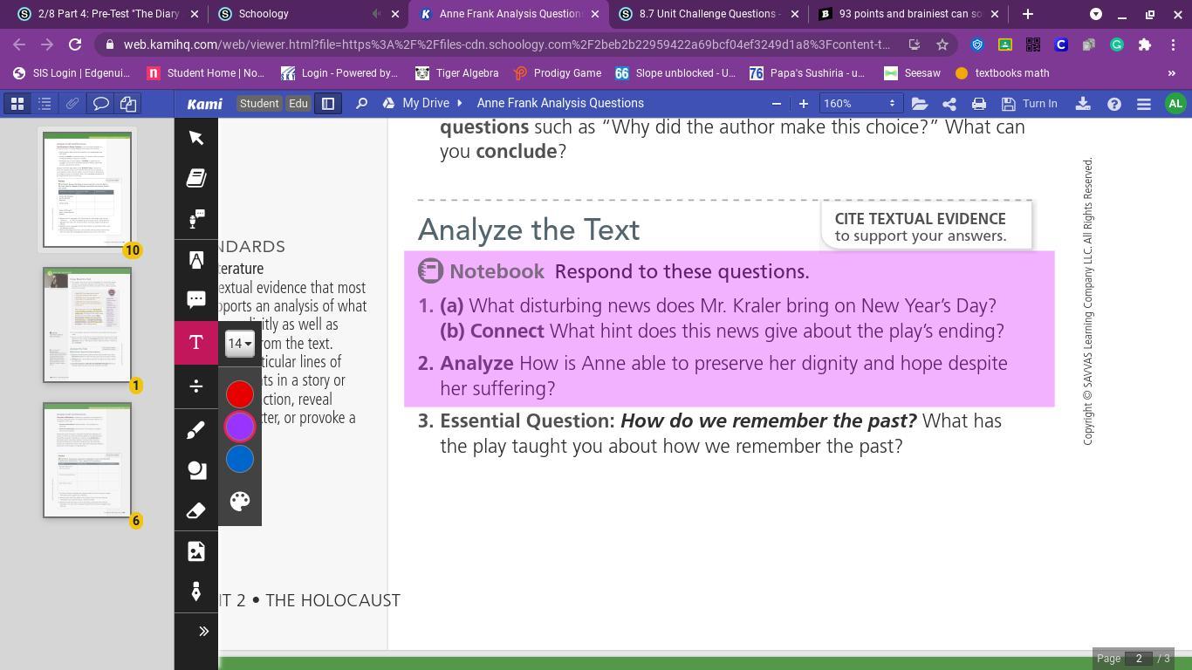Open the third page thumbnail
Viewport: 1192px width, 670px height.
[x=87, y=460]
